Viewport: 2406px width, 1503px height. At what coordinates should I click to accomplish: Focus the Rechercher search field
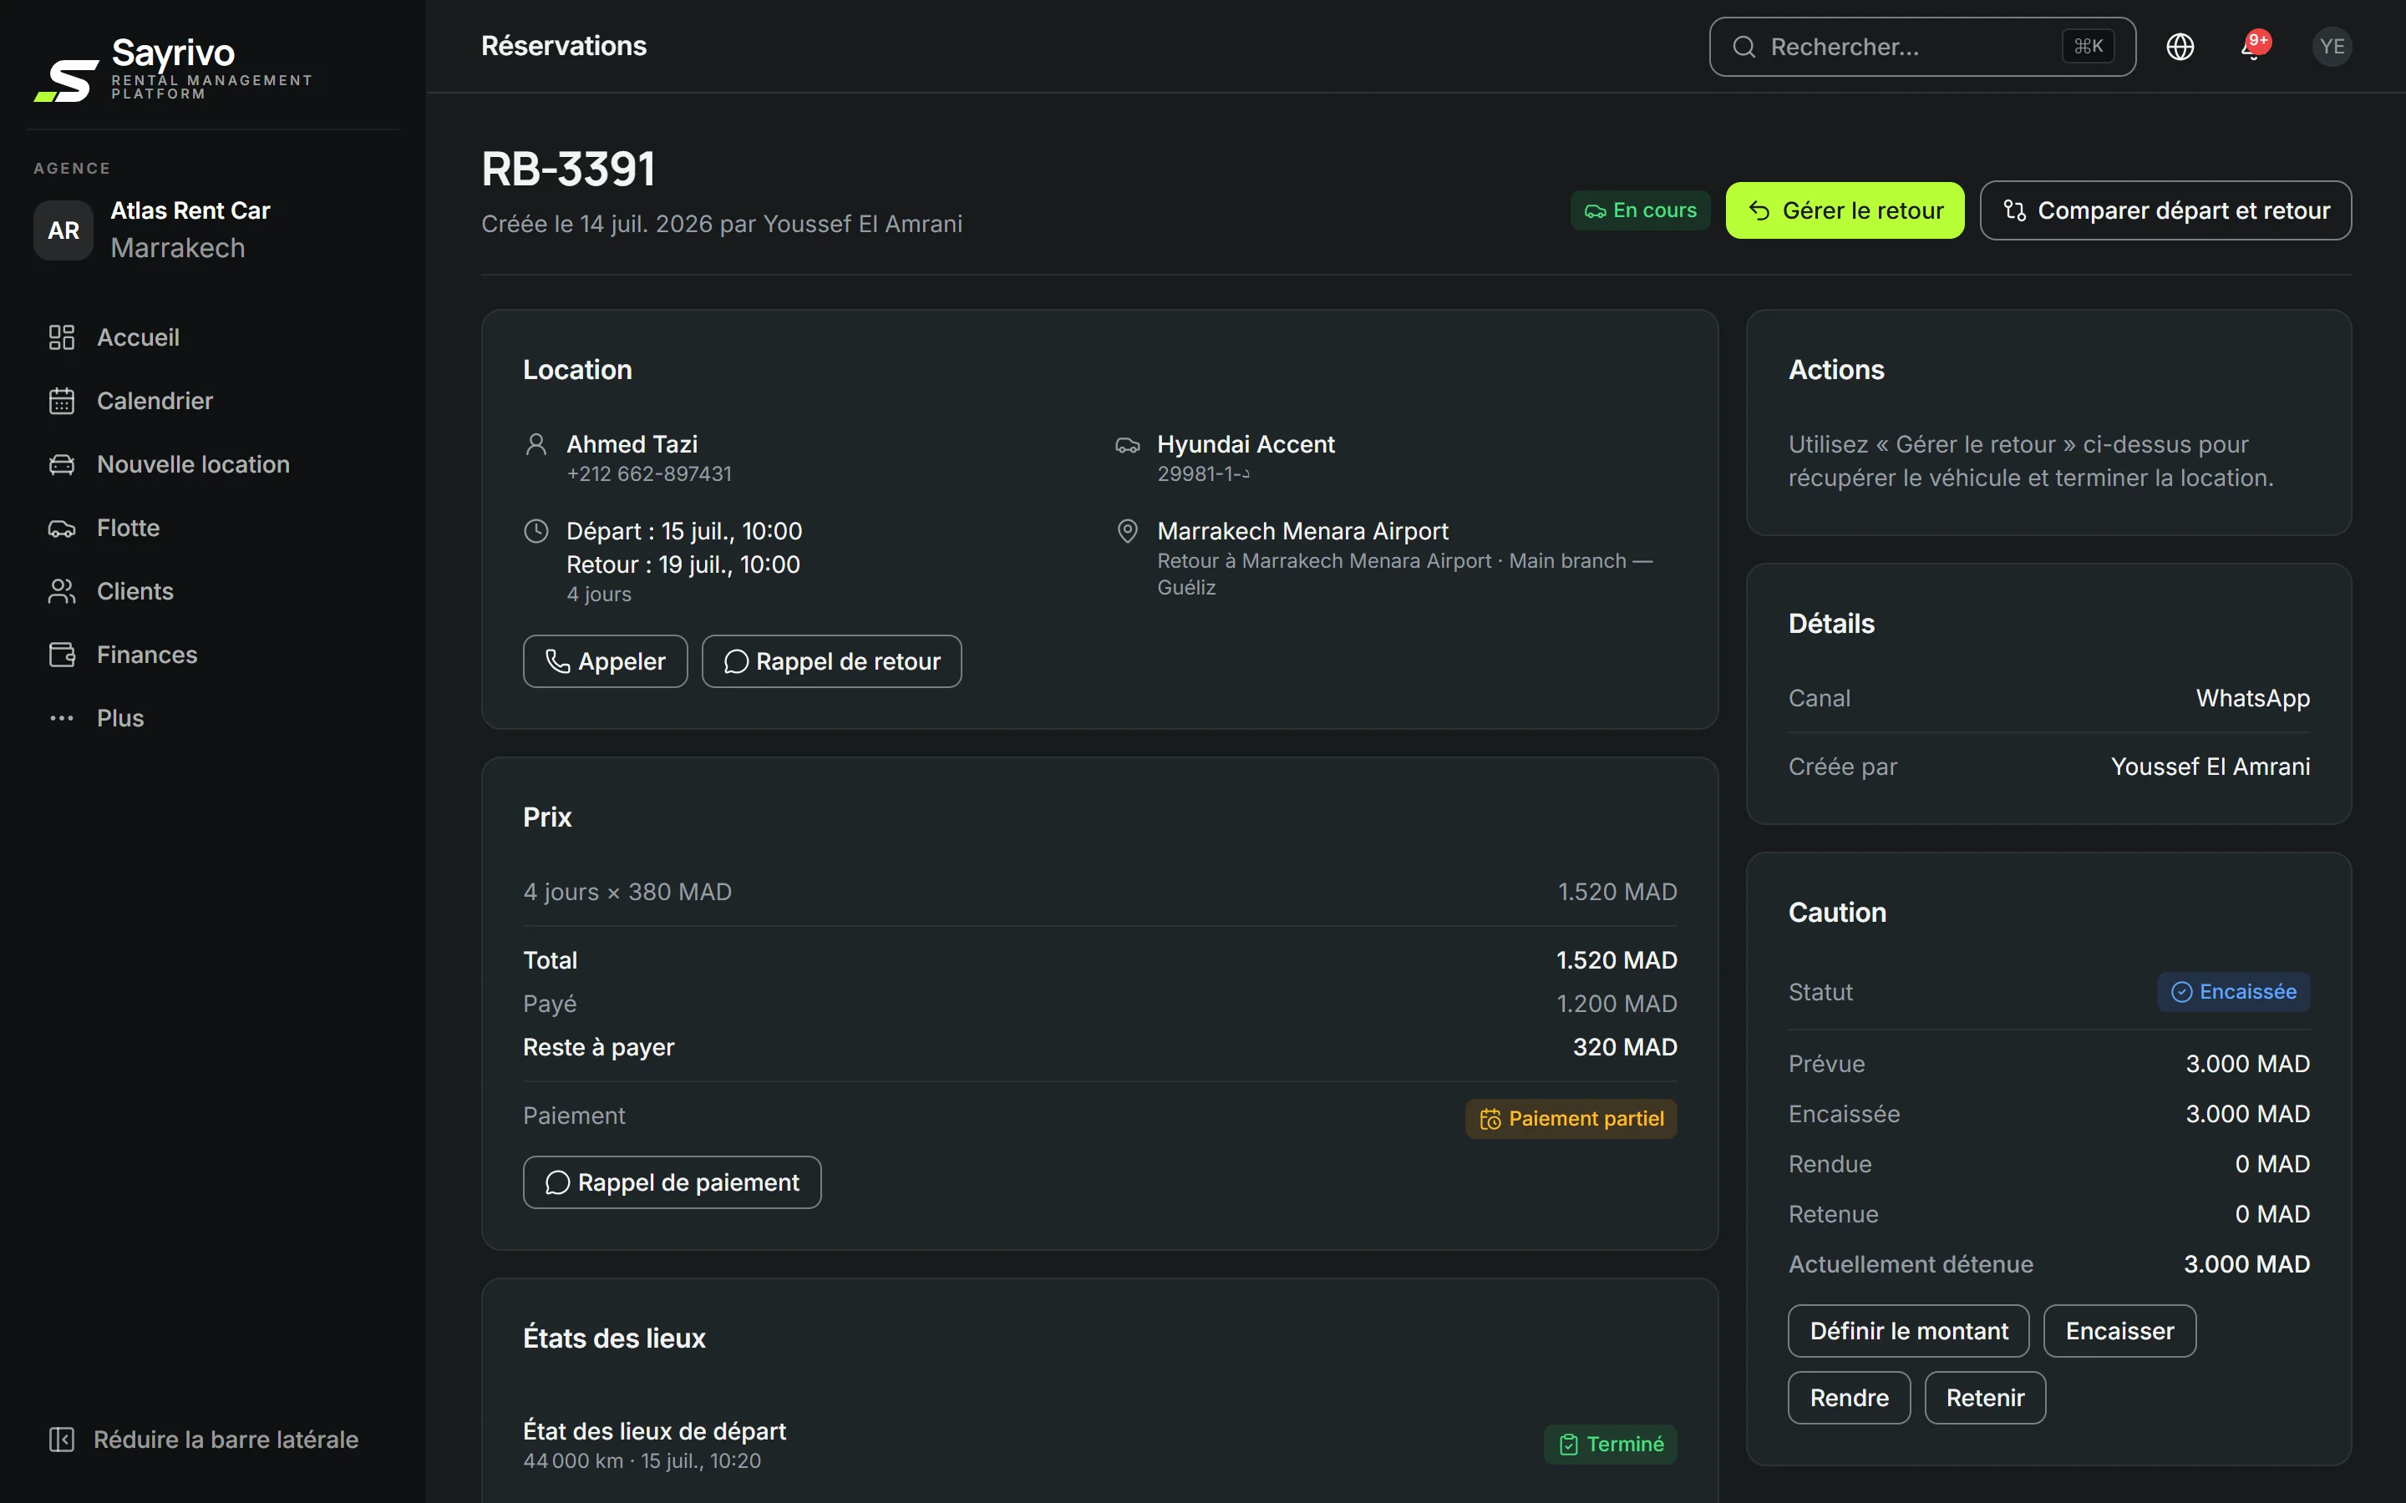[1921, 47]
